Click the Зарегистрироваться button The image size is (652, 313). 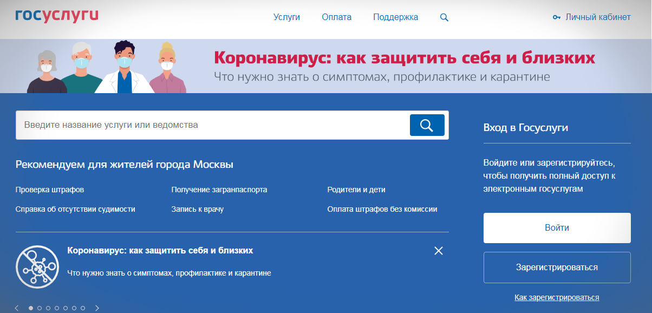pyautogui.click(x=557, y=268)
